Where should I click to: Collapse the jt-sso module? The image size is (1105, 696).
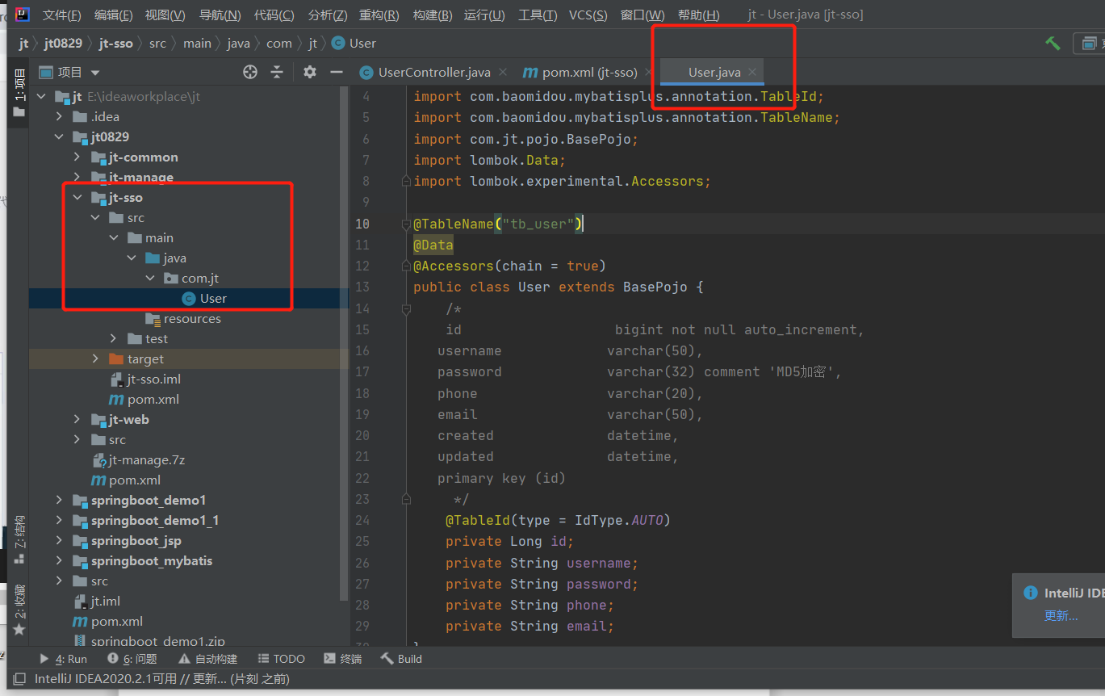pos(77,198)
